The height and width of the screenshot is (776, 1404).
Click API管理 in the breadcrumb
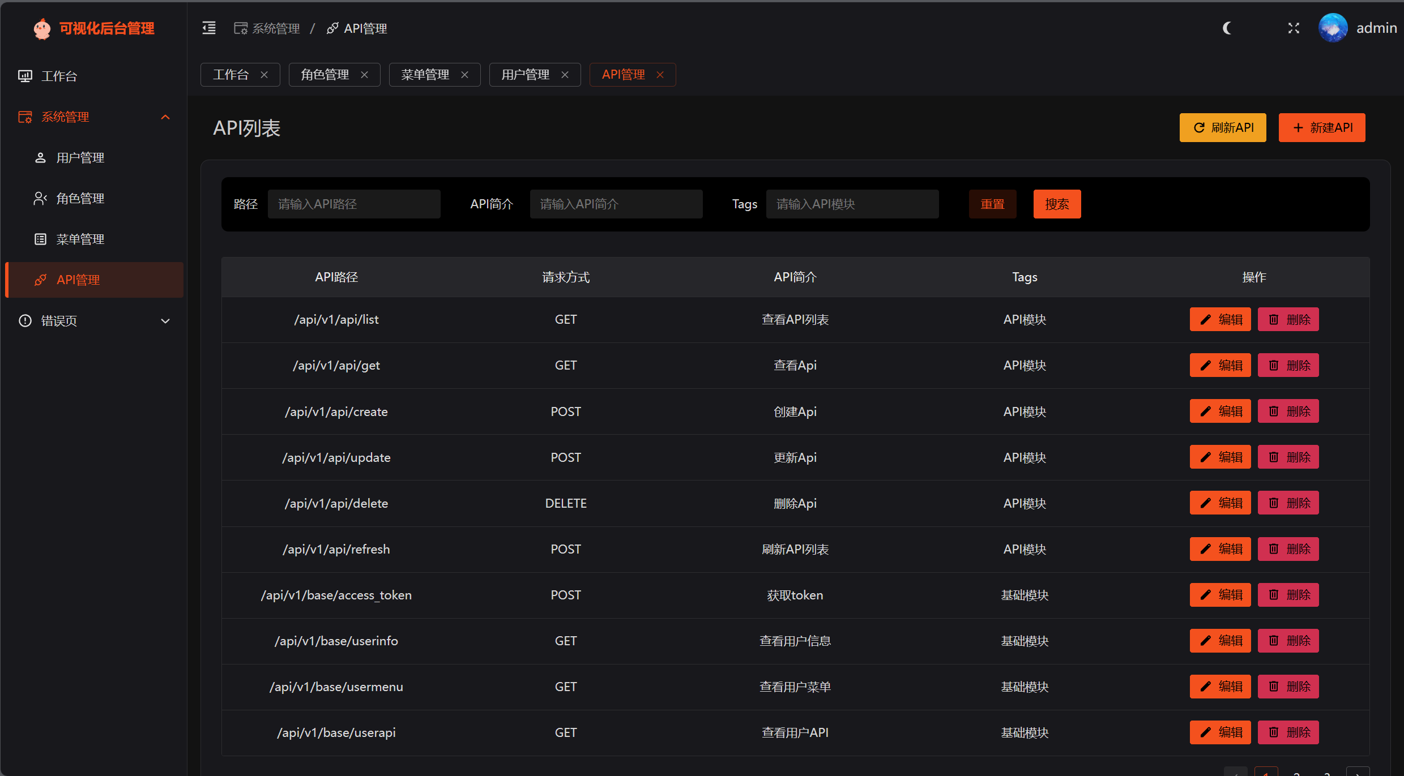coord(357,28)
